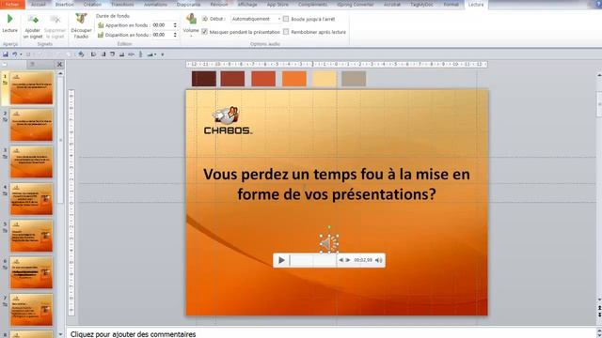Image resolution: width=602 pixels, height=338 pixels.
Task: Open the Affichage tab
Action: pos(247,4)
